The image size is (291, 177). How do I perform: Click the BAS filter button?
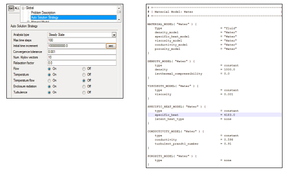tap(11, 8)
